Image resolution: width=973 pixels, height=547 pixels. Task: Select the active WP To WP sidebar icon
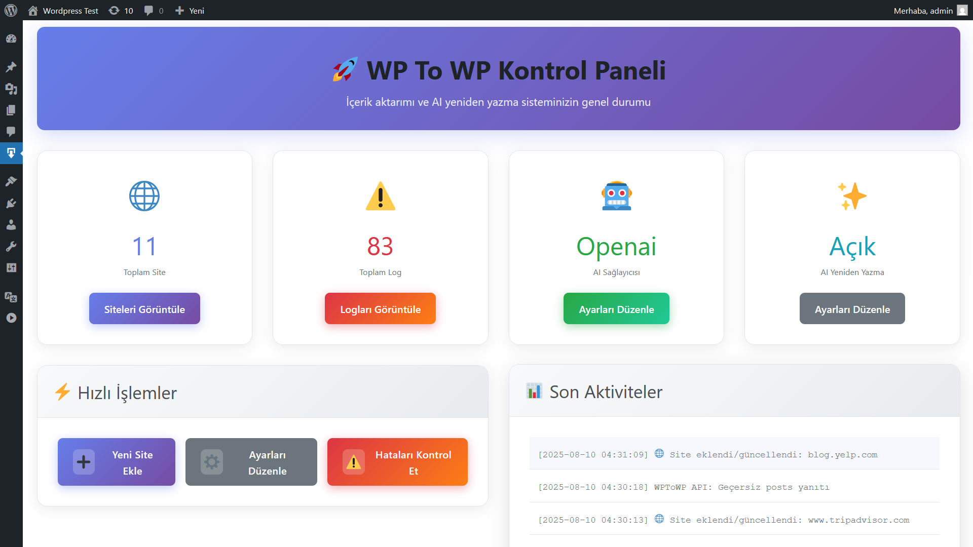(x=11, y=153)
